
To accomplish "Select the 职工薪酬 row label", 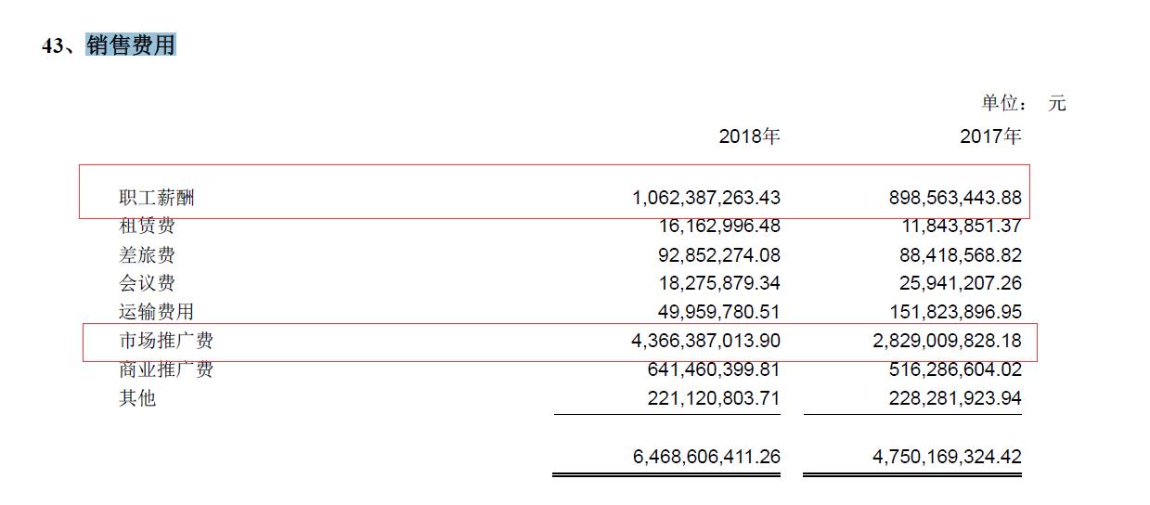I will pyautogui.click(x=157, y=198).
